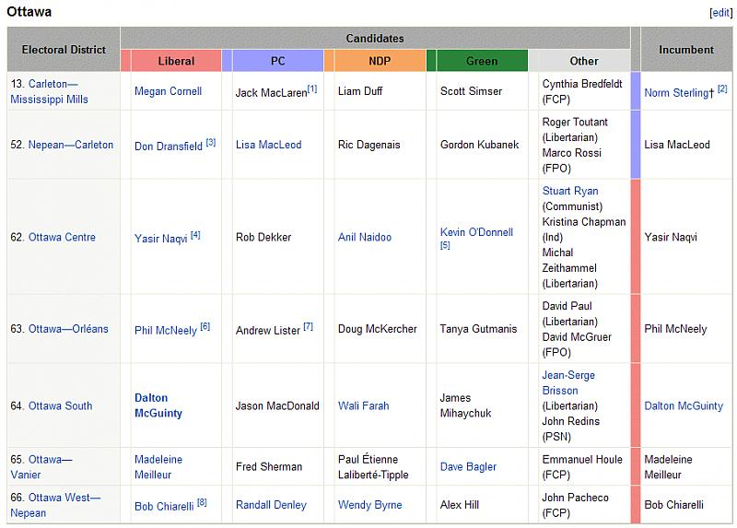Image resolution: width=737 pixels, height=528 pixels.
Task: Open Randall Denley's page
Action: pos(271,505)
